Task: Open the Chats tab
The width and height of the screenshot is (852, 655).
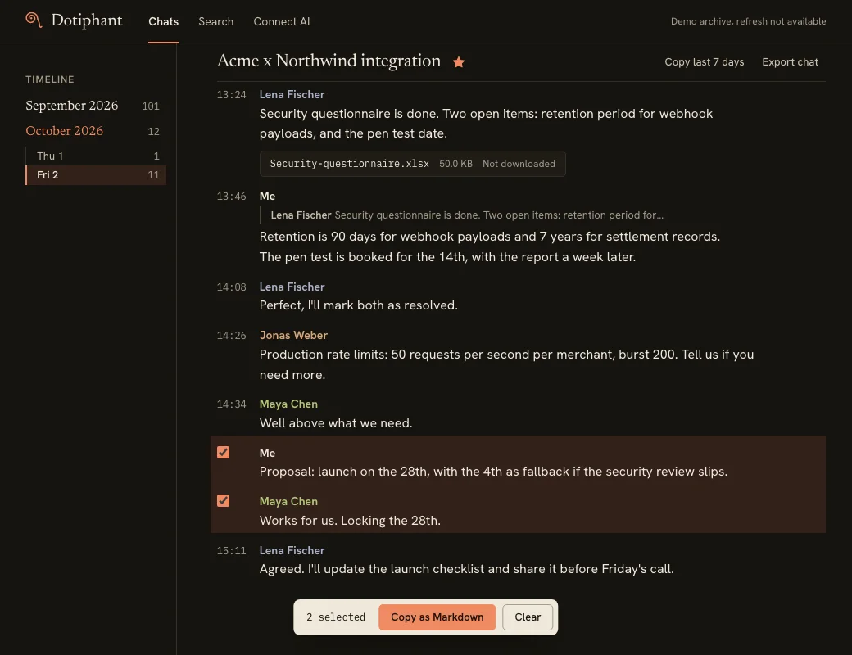Action: (x=164, y=22)
